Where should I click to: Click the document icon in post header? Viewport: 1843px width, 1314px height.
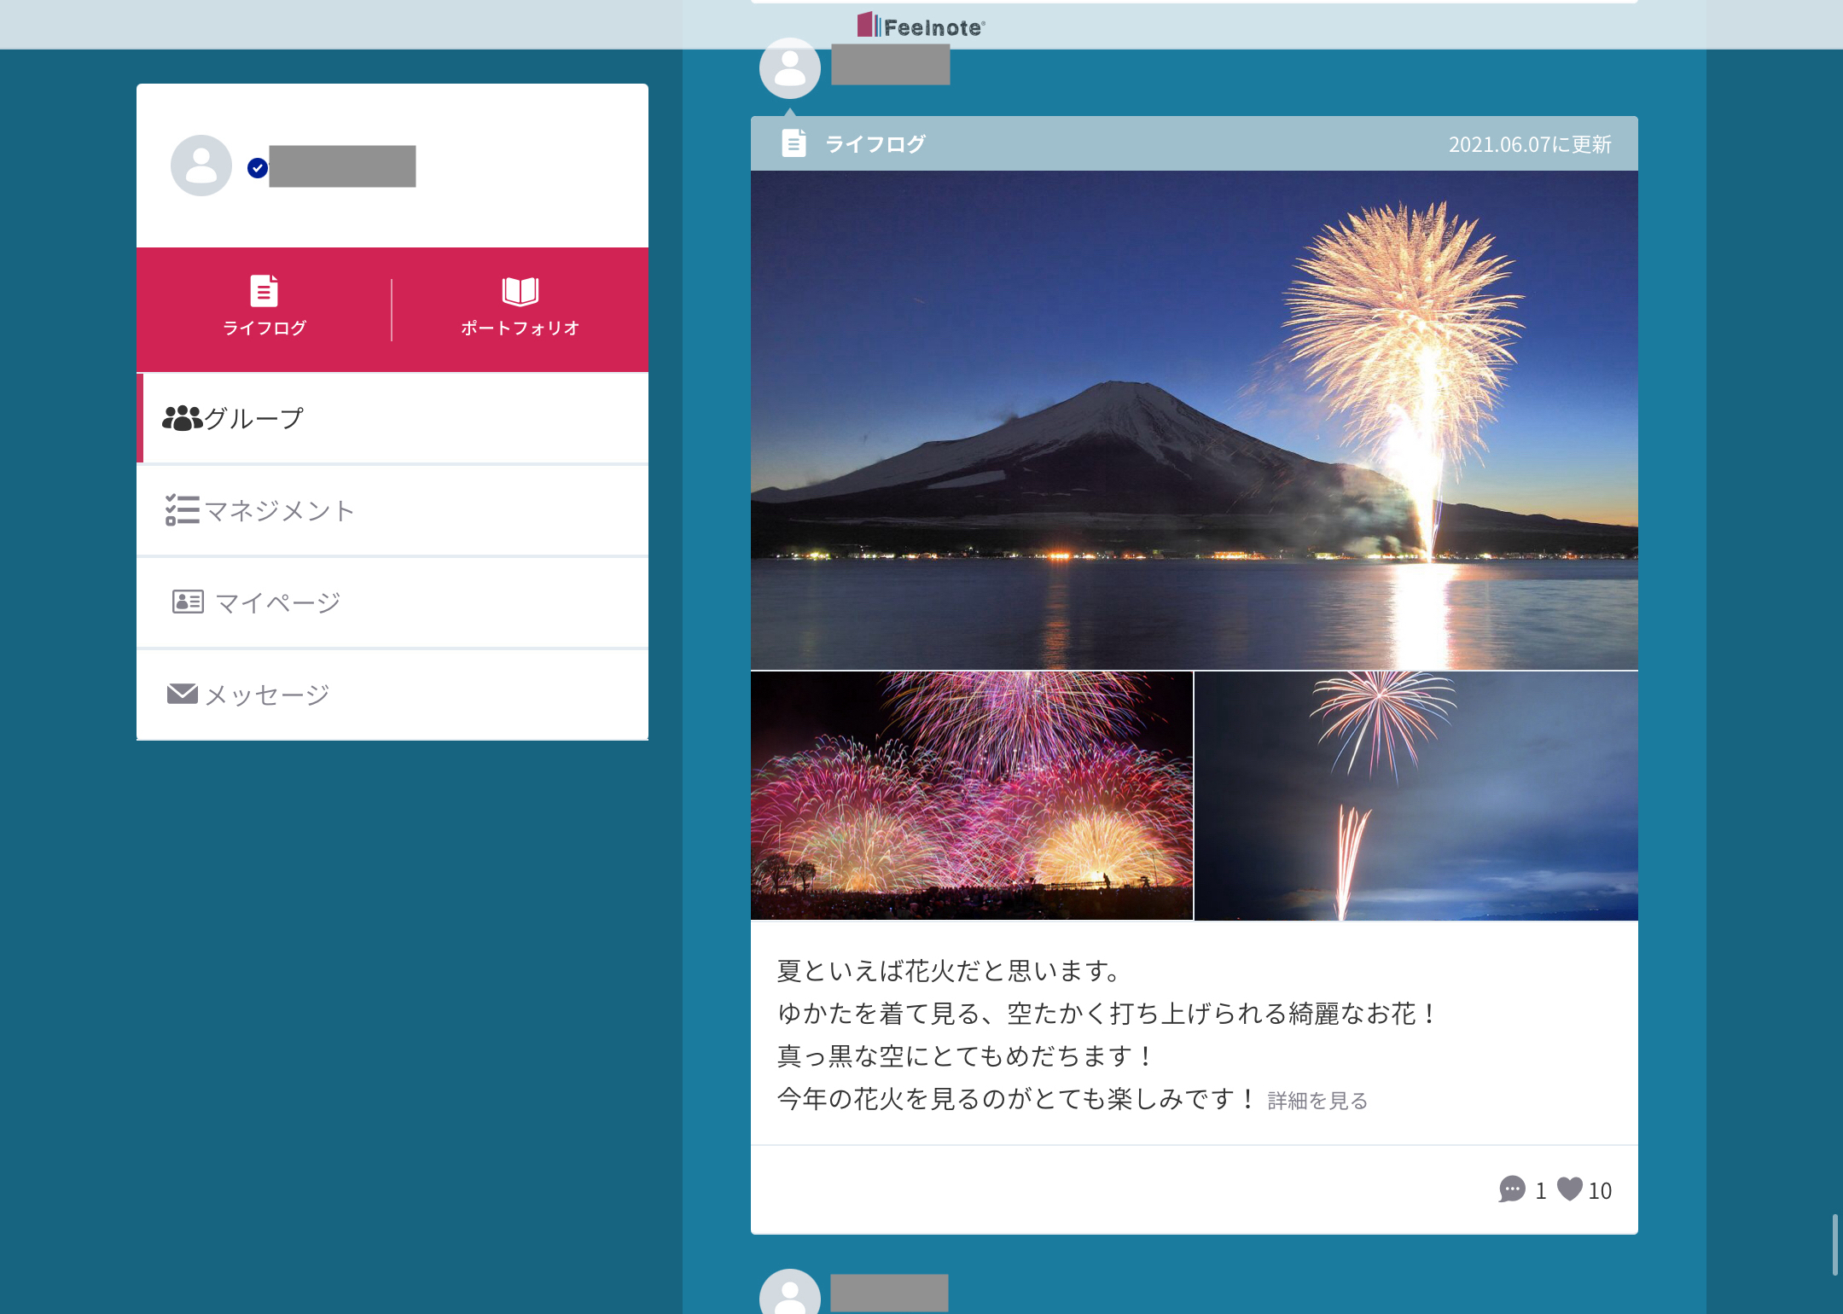(x=794, y=143)
